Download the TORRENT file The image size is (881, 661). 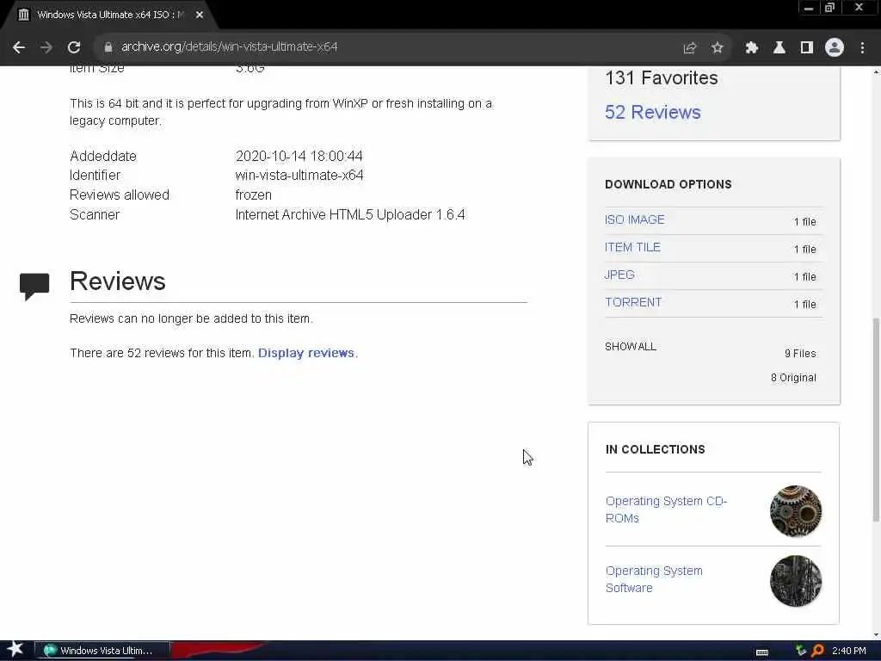point(633,302)
